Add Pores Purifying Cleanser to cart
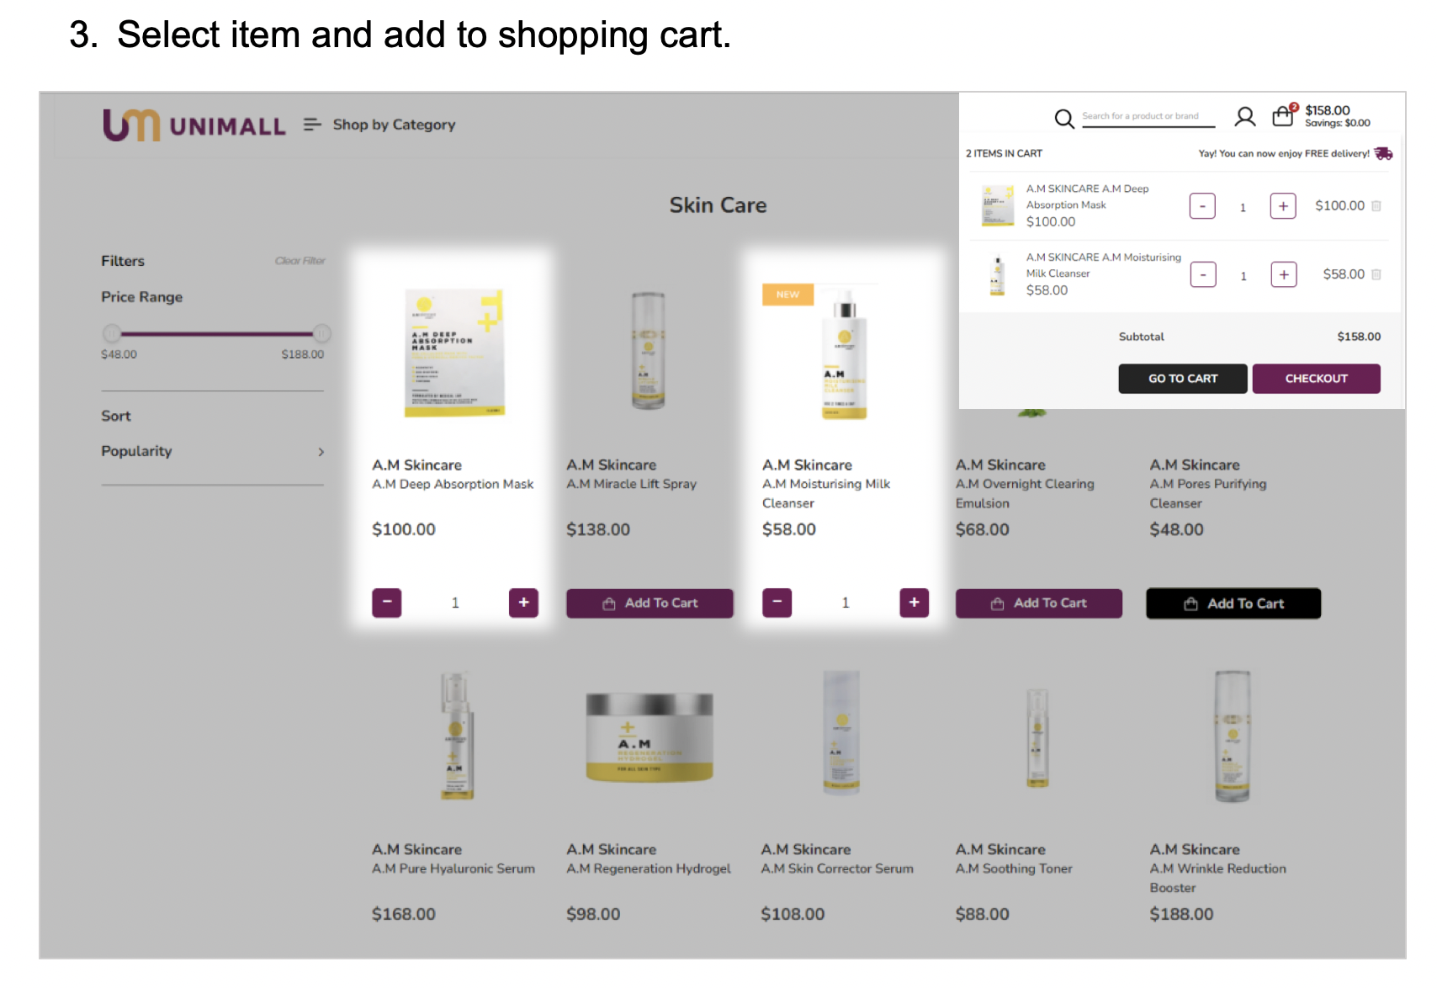1437x988 pixels. pos(1233,603)
